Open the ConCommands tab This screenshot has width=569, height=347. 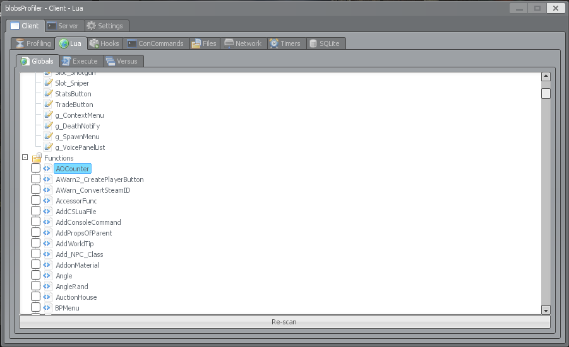(156, 43)
